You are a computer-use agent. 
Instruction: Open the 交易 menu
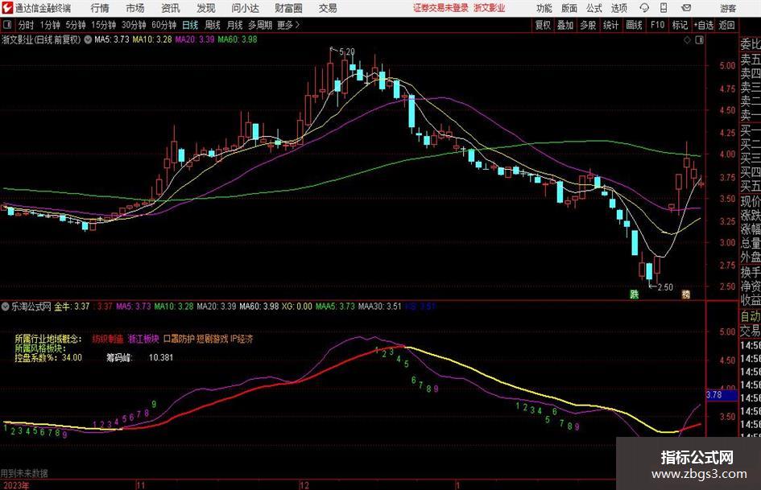(328, 8)
